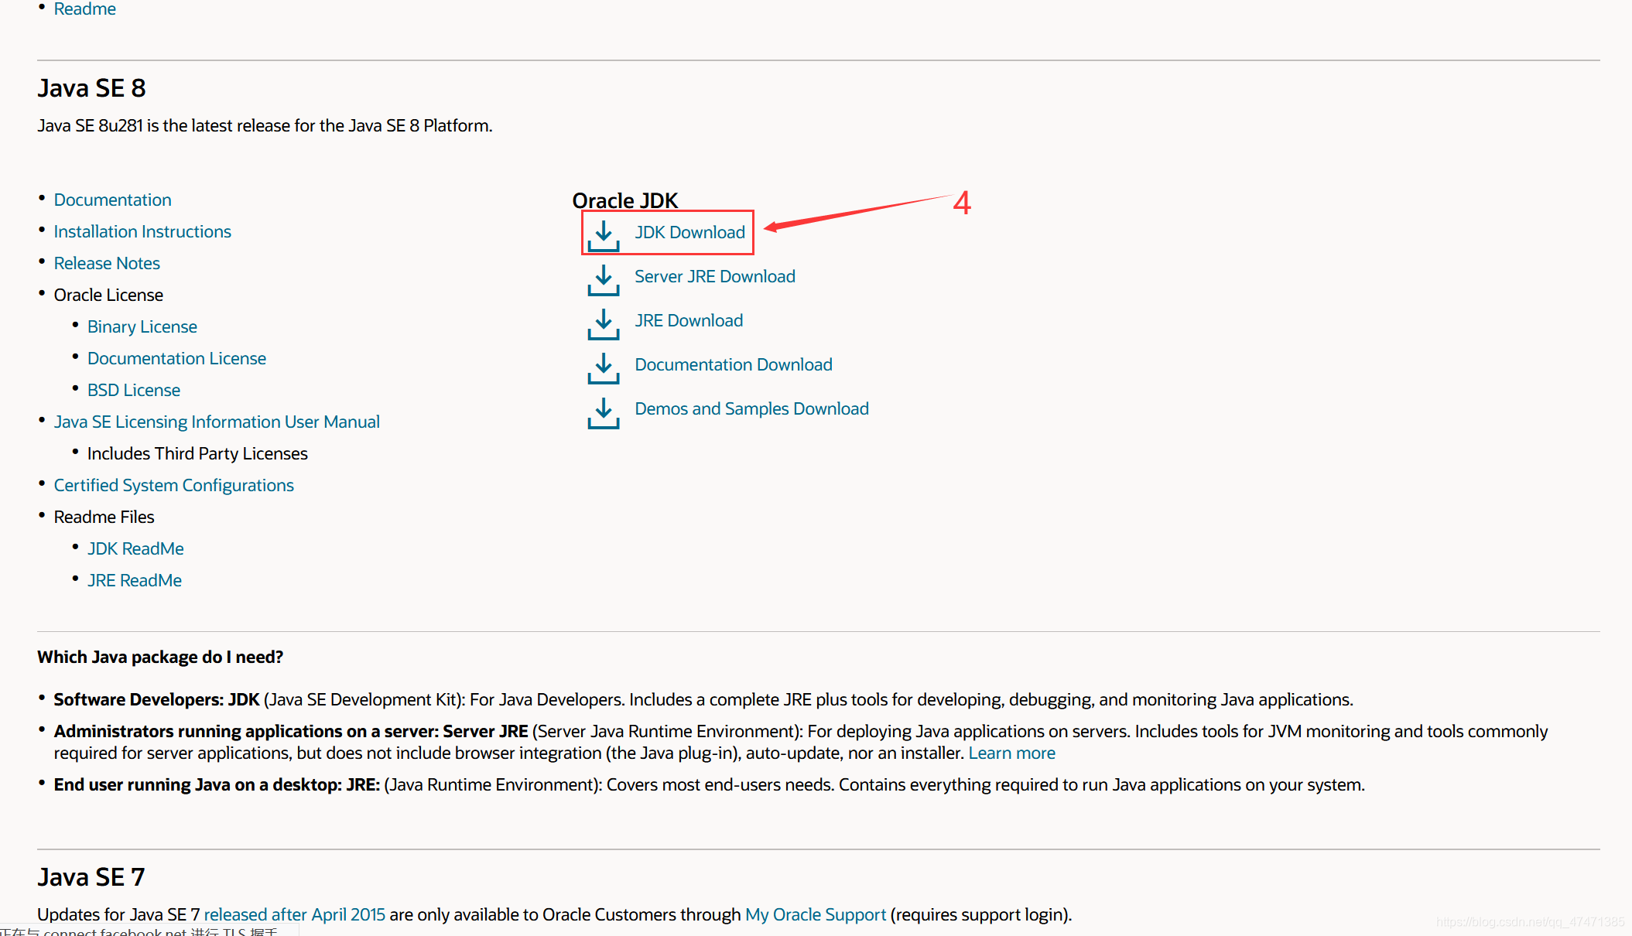Open the Java SE Licensing Information User Manual
This screenshot has width=1632, height=936.
[217, 420]
